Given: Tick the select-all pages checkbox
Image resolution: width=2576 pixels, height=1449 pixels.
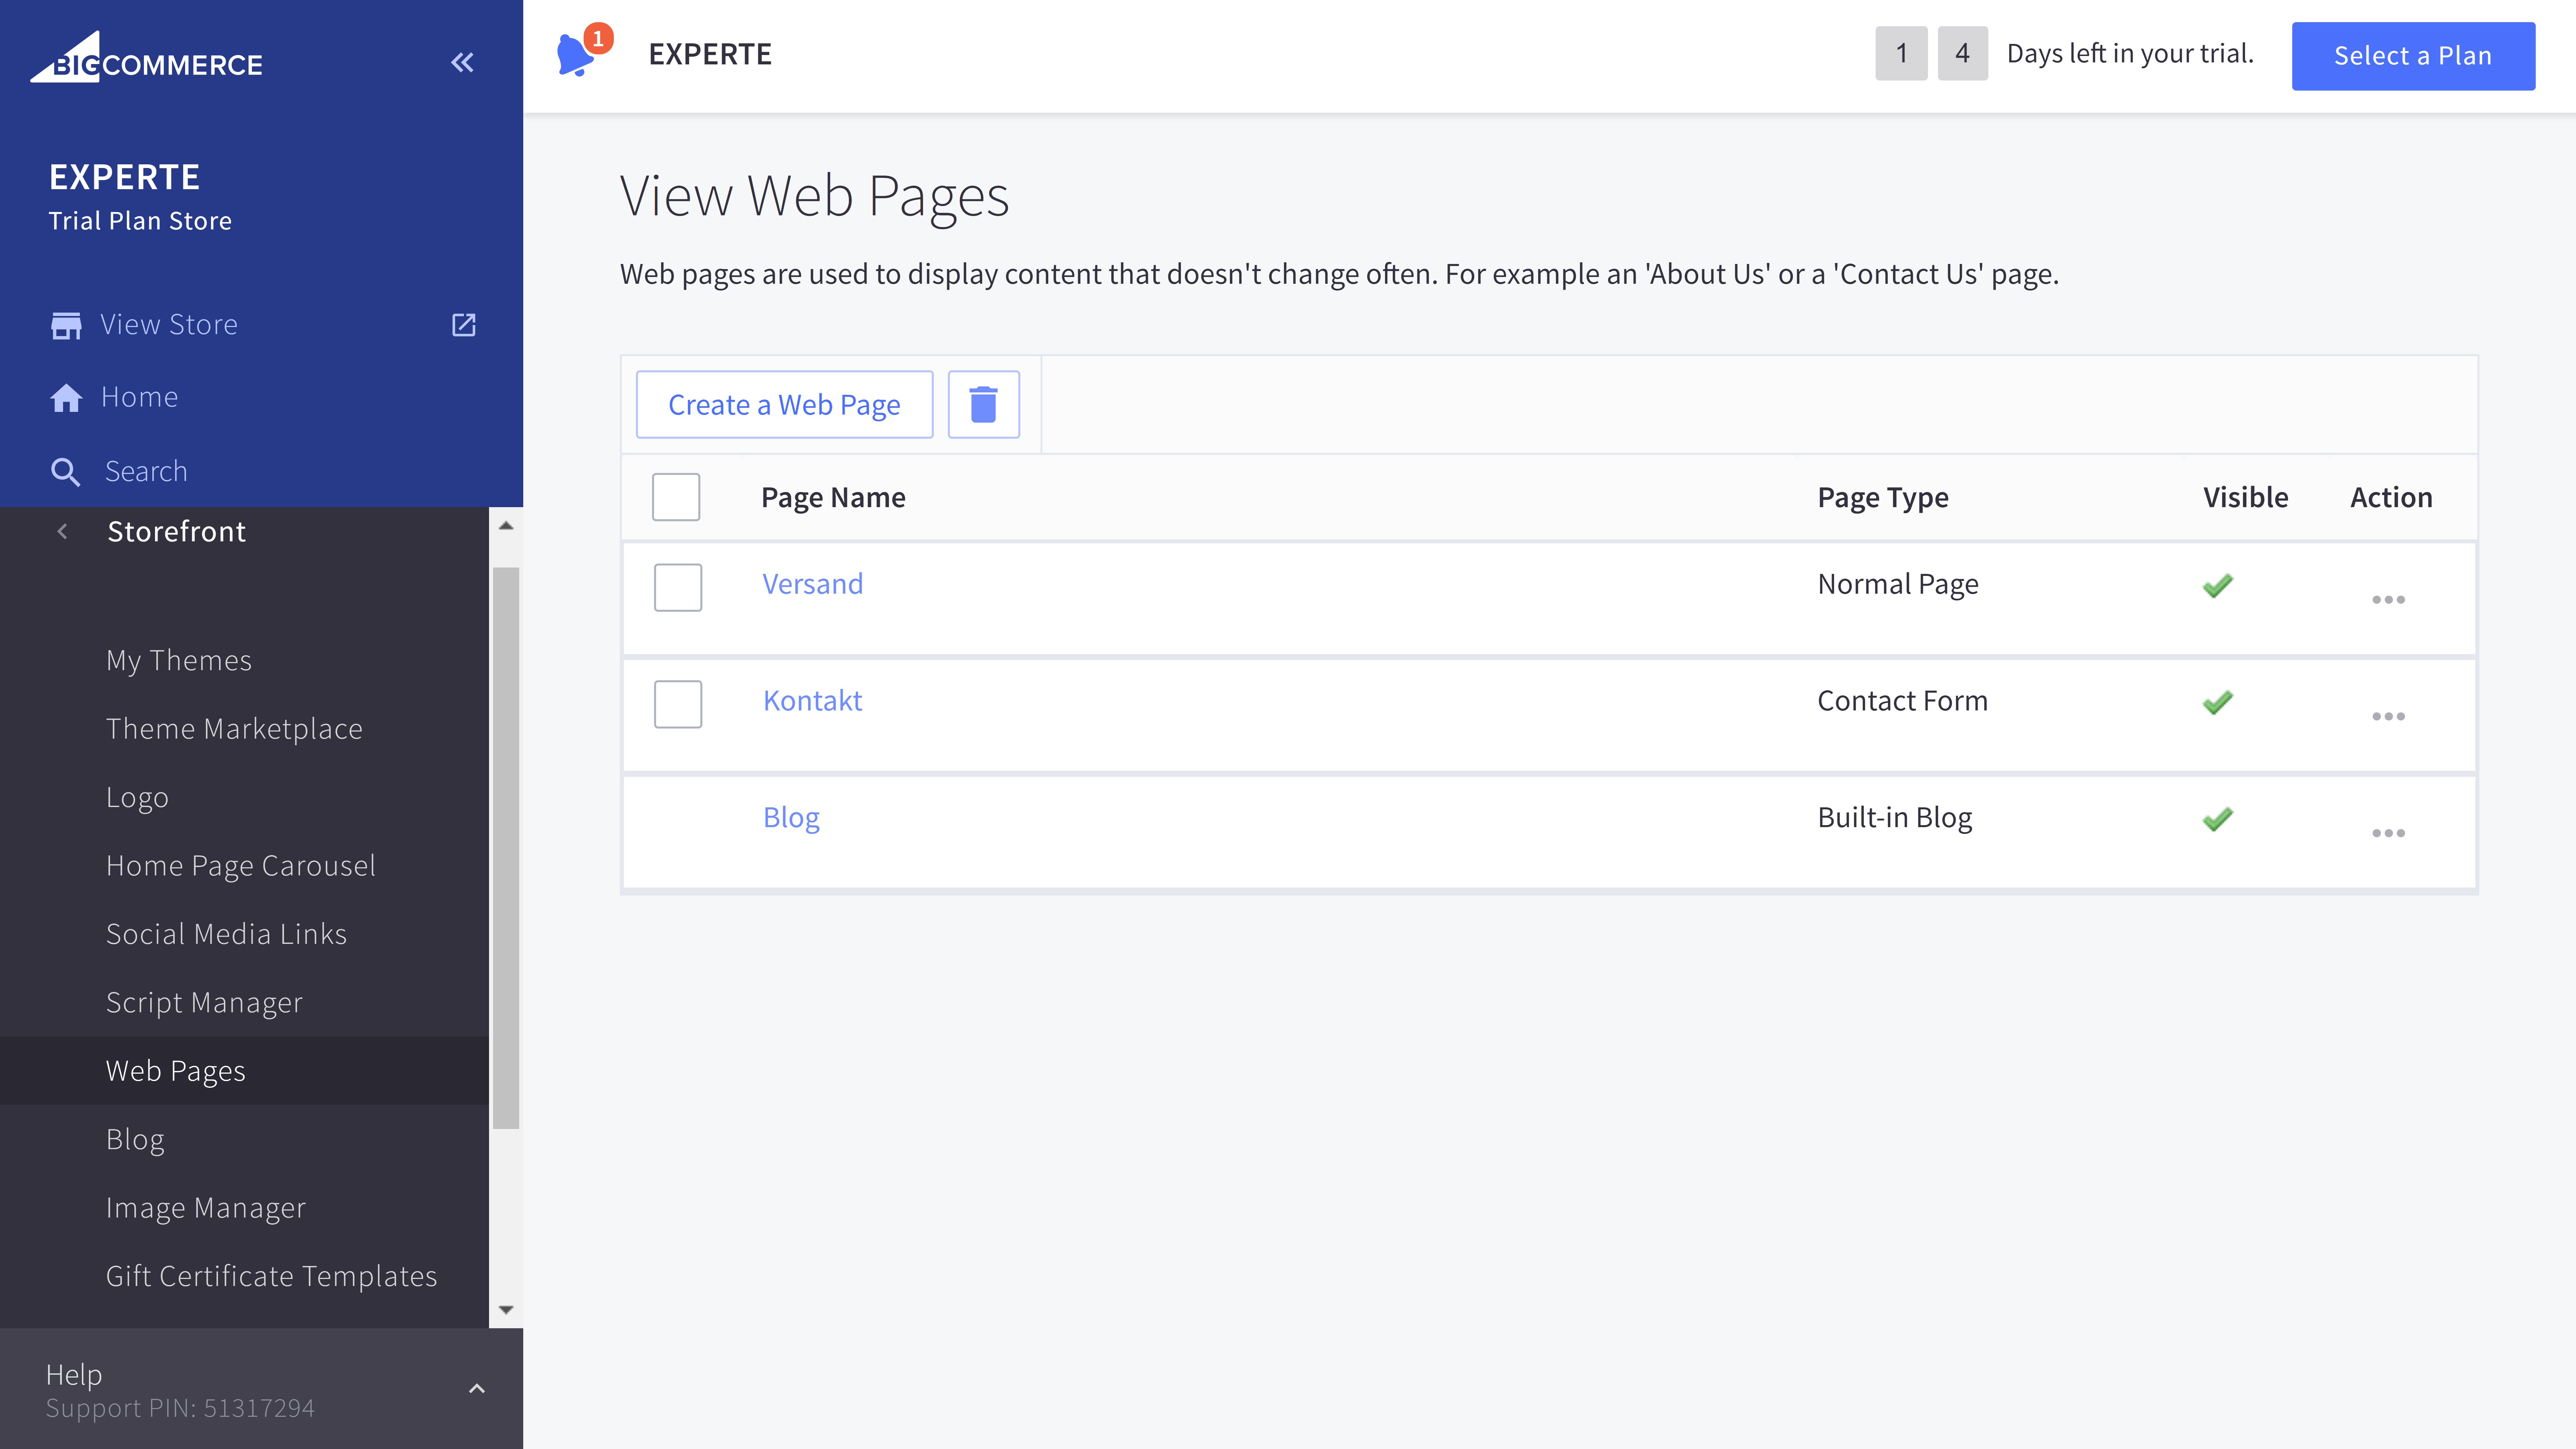Looking at the screenshot, I should point(676,497).
